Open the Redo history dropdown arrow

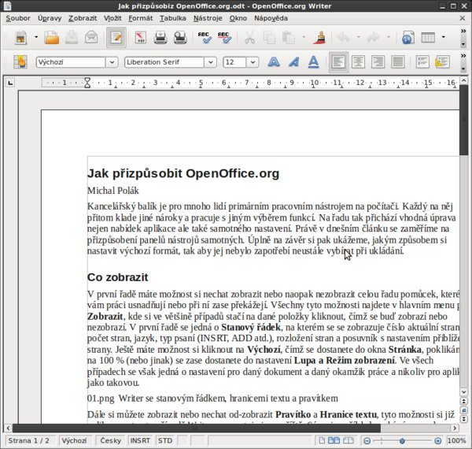389,37
